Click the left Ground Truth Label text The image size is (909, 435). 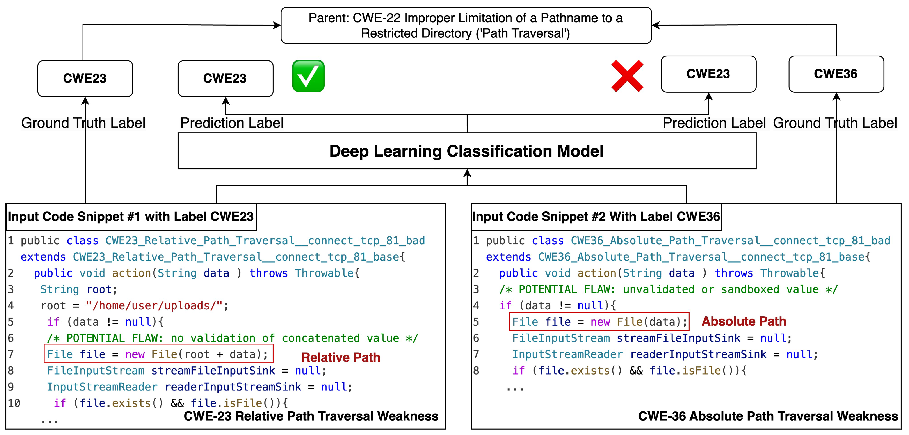point(83,123)
